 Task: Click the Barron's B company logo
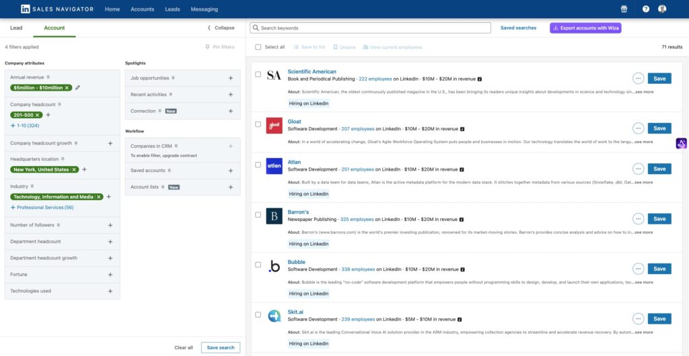tap(275, 216)
